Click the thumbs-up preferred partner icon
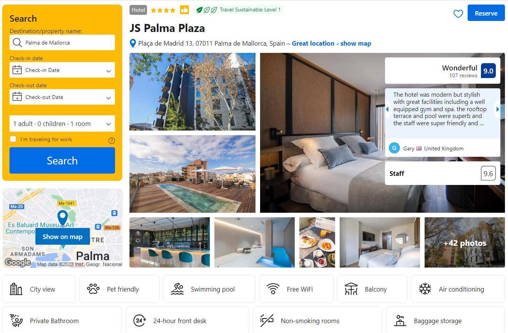 tap(185, 10)
